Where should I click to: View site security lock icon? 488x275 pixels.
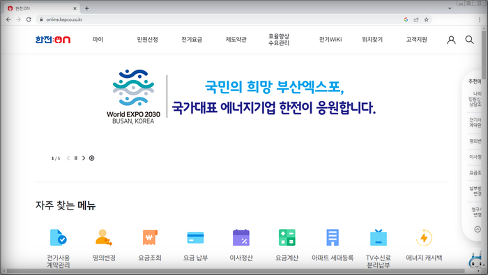41,19
